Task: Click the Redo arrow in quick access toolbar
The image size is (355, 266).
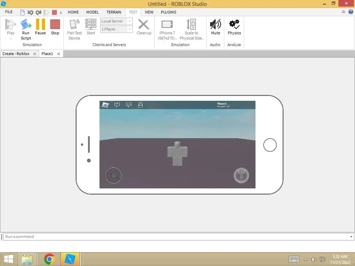Action: (x=38, y=12)
